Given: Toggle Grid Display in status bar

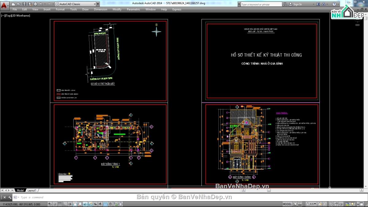Looking at the screenshot, I should 60,204.
